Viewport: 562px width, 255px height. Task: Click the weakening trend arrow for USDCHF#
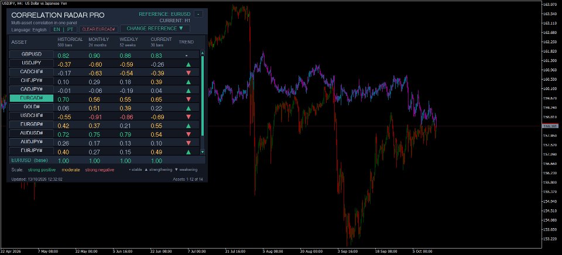[189, 117]
